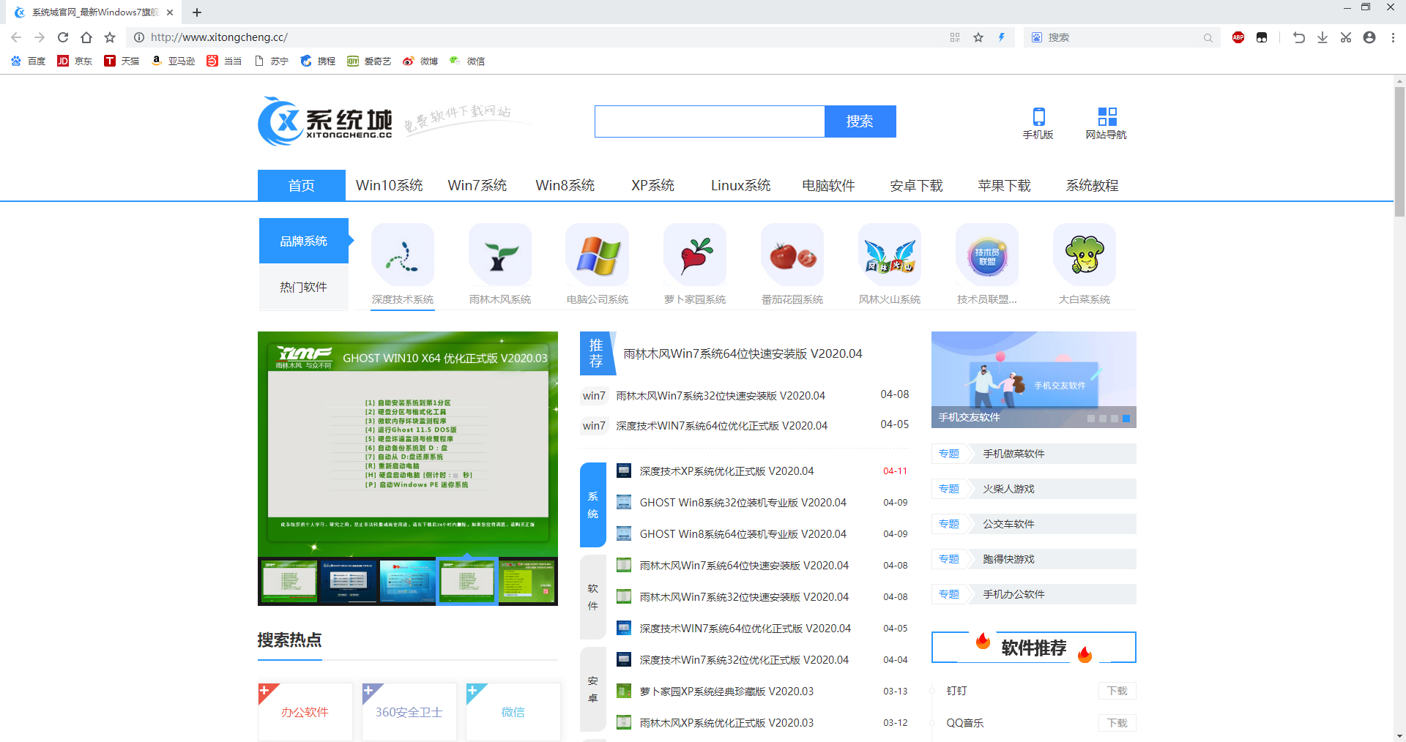The height and width of the screenshot is (742, 1406).
Task: Bookmark page with toolbar star icon
Action: pyautogui.click(x=110, y=37)
